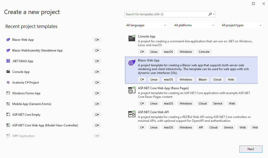Maximize the Create a new project window
This screenshot has width=268, height=158.
(253, 4)
